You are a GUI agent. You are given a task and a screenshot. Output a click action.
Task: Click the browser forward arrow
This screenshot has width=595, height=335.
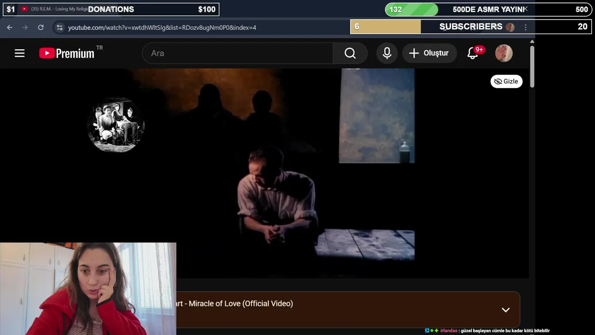click(25, 27)
